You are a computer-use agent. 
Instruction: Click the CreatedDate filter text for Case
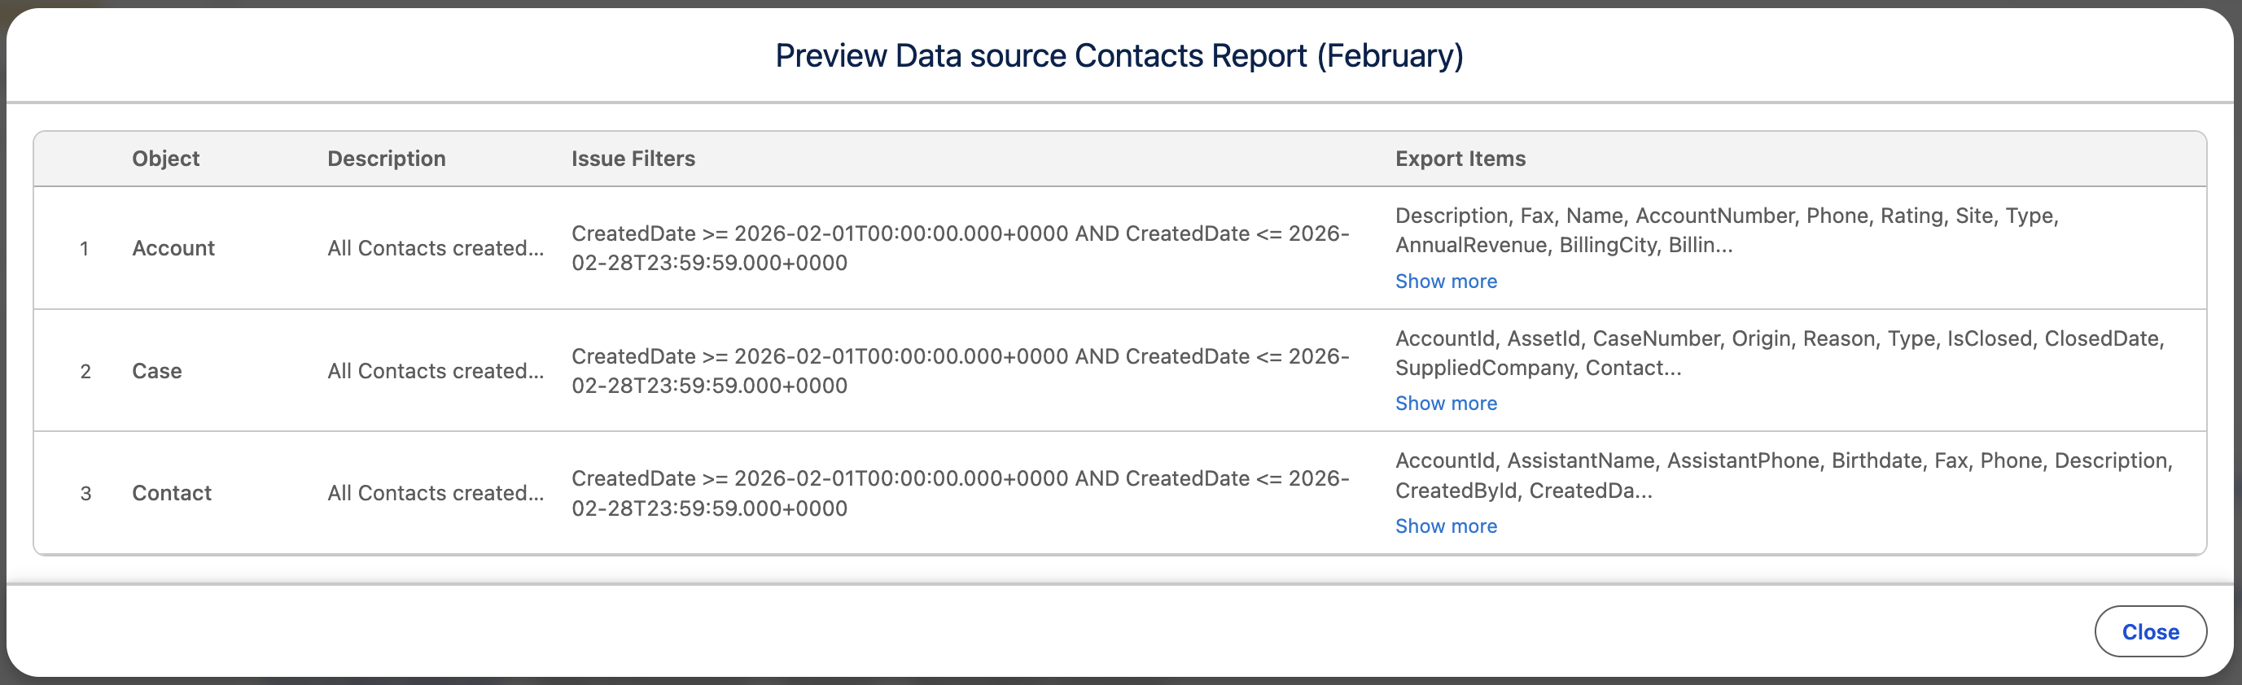(x=959, y=371)
